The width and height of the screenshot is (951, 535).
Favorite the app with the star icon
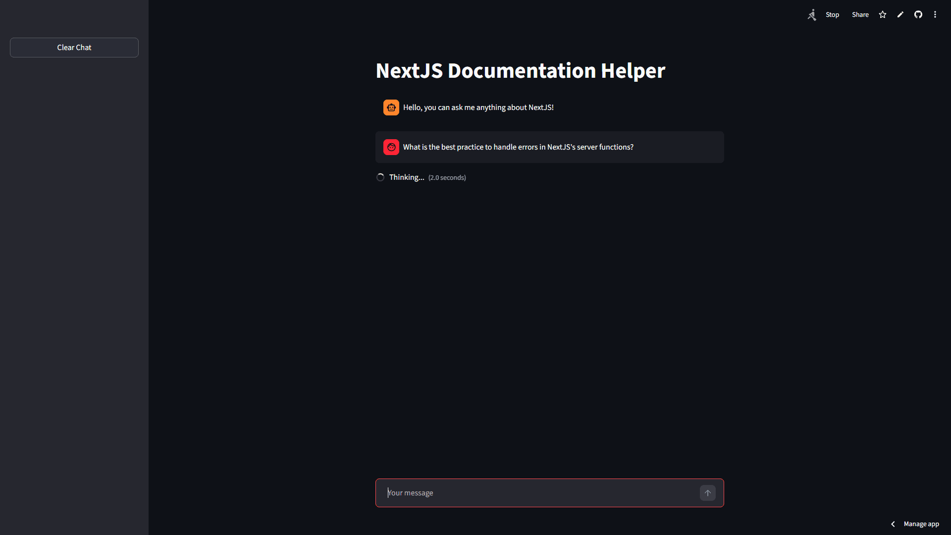click(883, 15)
